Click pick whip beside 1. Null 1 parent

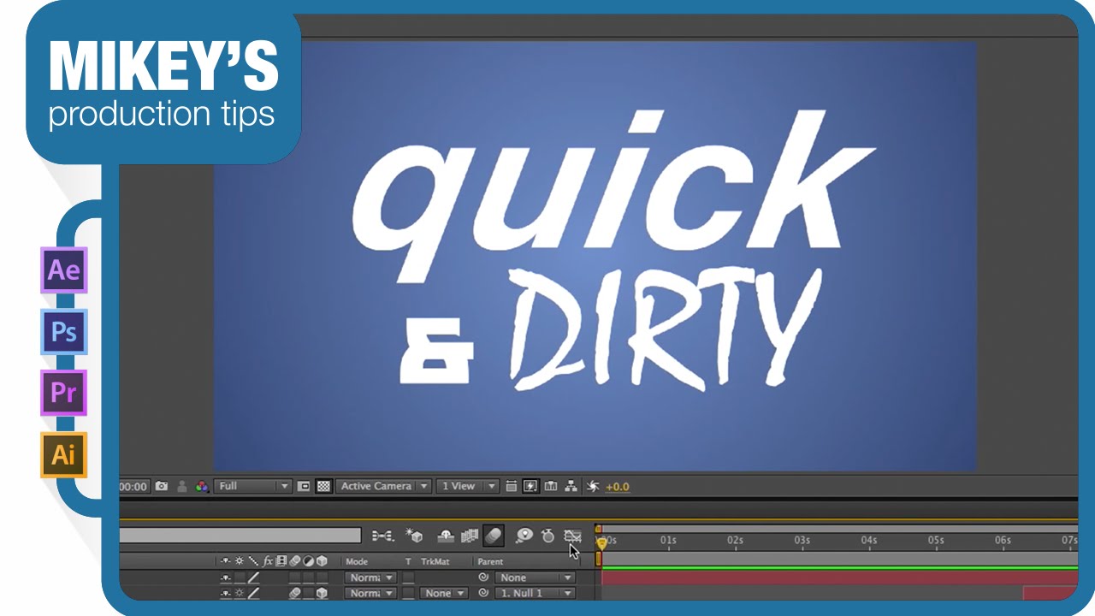(x=483, y=593)
